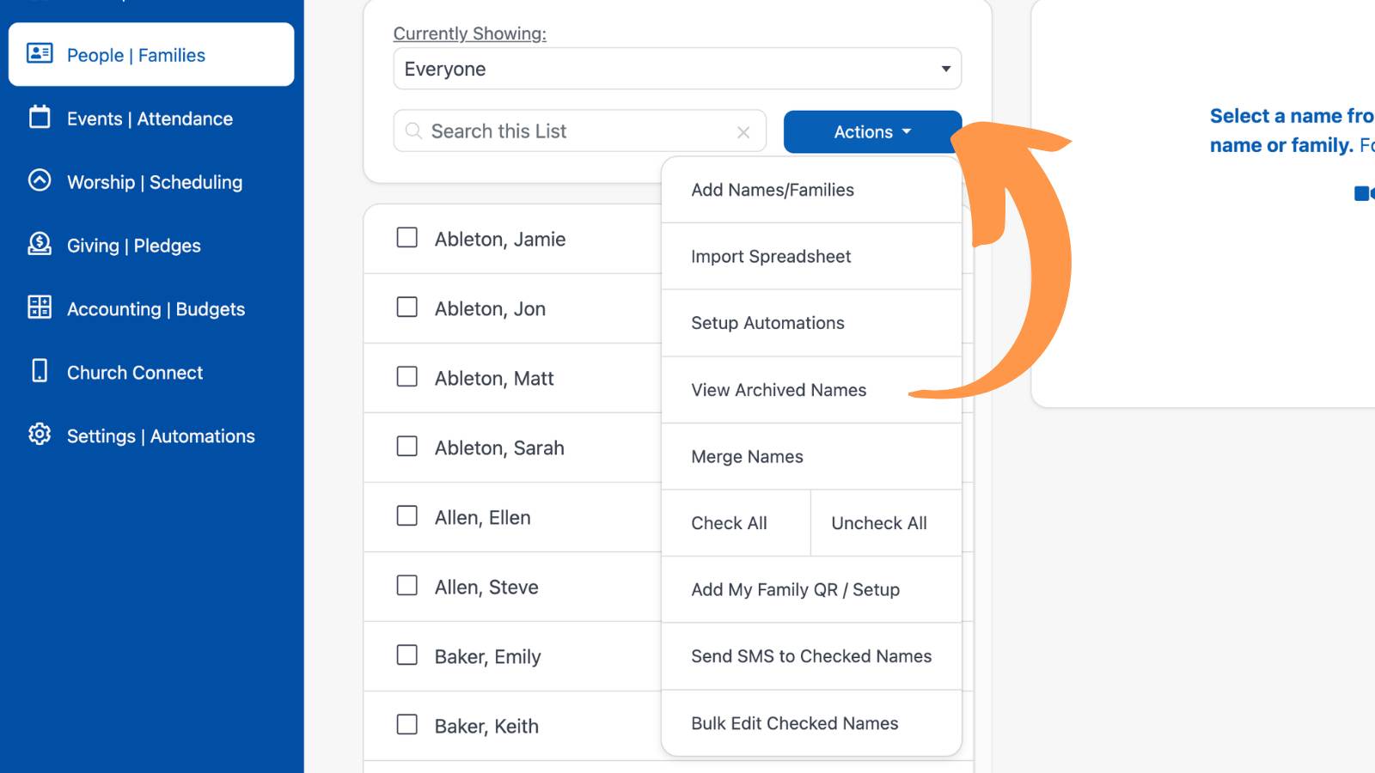Select the name Ableton, Sarah

[x=499, y=448]
